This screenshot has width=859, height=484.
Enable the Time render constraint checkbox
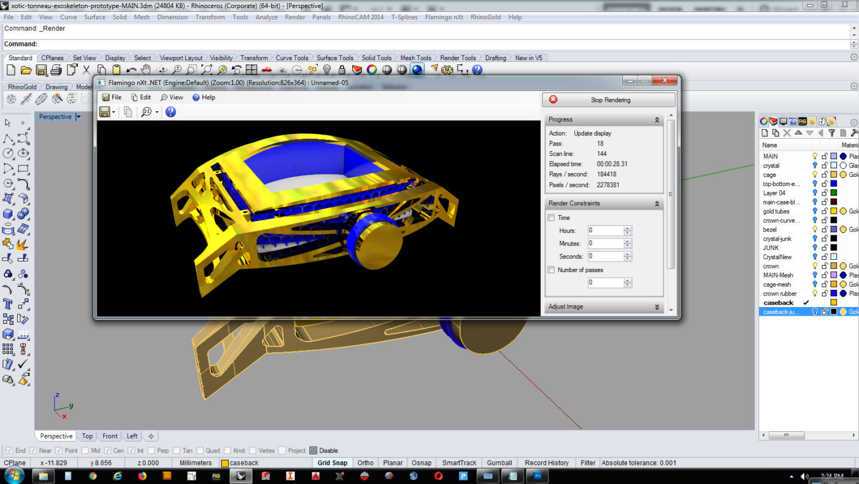551,217
